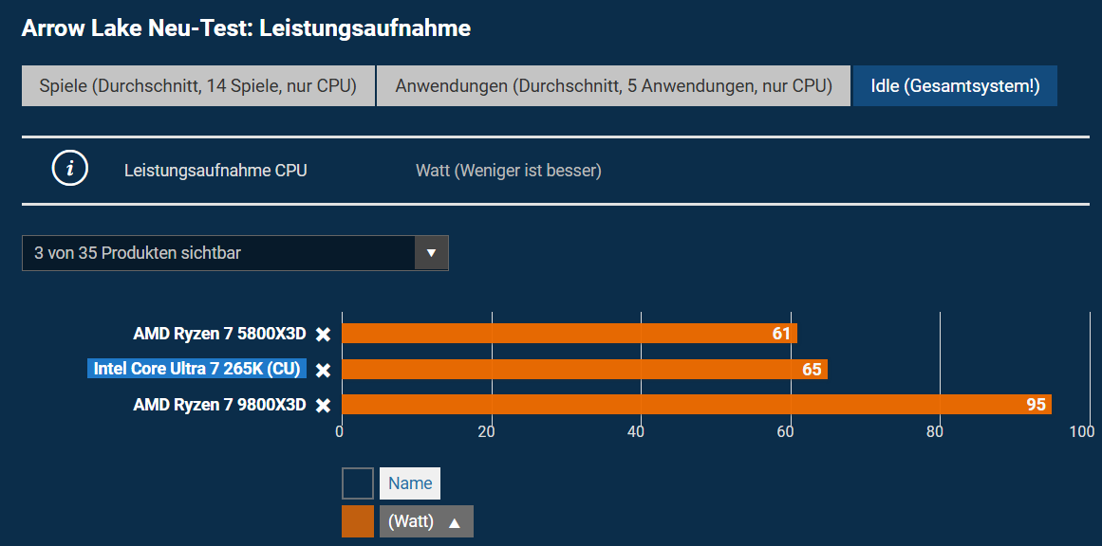Remove Intel Core Ultra 7 265K (CU) with its X
Image resolution: width=1102 pixels, height=546 pixels.
(324, 370)
